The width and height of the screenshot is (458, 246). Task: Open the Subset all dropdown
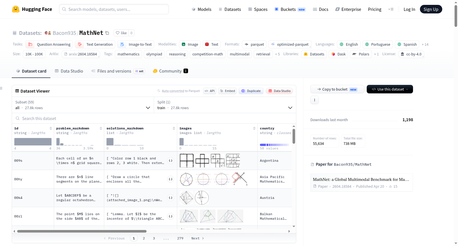click(x=83, y=105)
